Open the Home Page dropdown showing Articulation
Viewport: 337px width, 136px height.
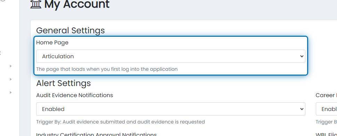coord(171,56)
